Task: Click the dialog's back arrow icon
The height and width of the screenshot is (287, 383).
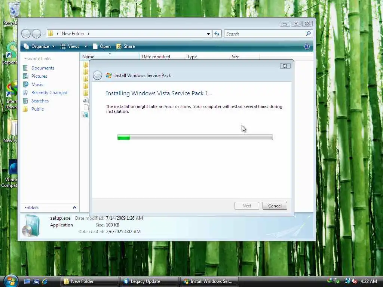Action: [x=98, y=75]
